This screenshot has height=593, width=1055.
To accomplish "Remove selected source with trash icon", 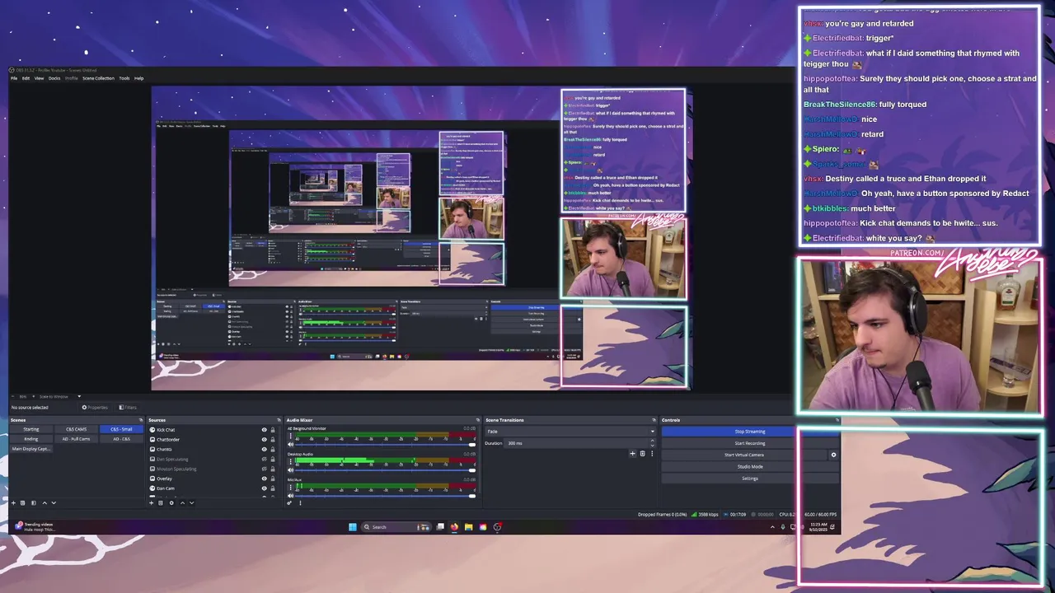I will 161,502.
